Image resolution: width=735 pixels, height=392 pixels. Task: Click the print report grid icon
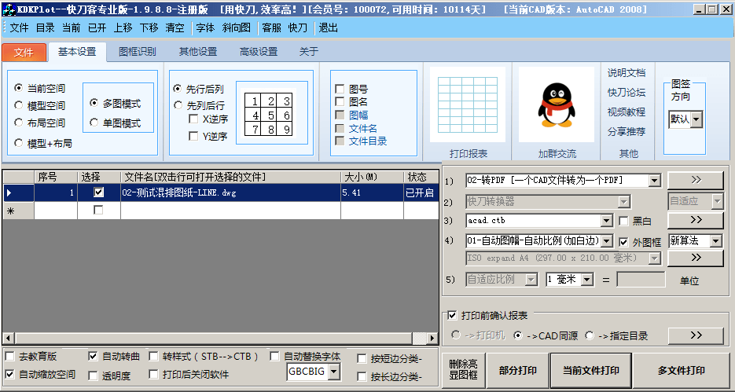[468, 105]
